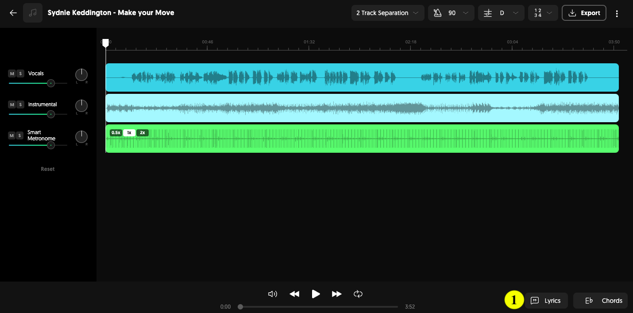Click the song artwork music note icon
Viewport: 633px width, 313px height.
point(33,13)
